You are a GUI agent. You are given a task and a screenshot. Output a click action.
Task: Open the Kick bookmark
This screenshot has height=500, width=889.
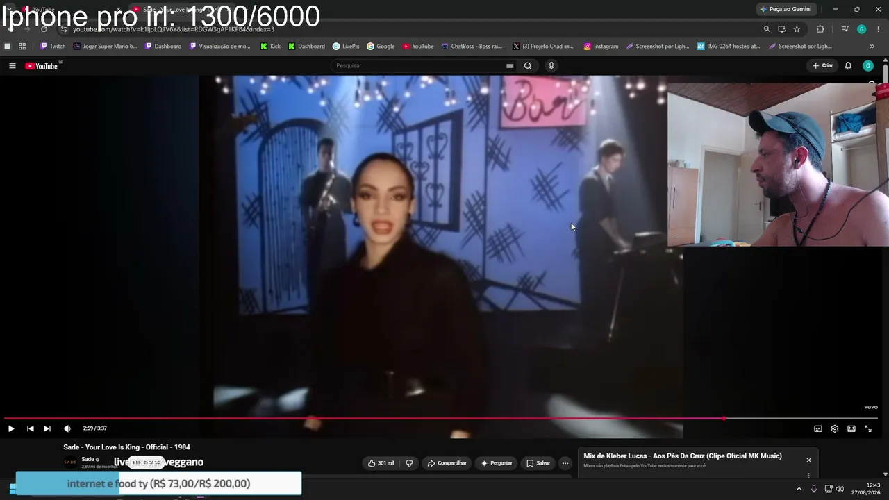click(270, 47)
